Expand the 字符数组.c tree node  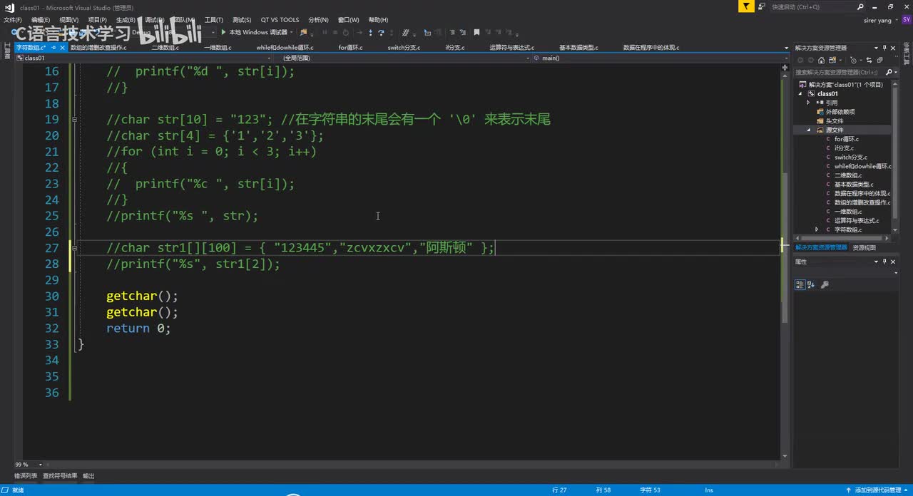point(818,229)
